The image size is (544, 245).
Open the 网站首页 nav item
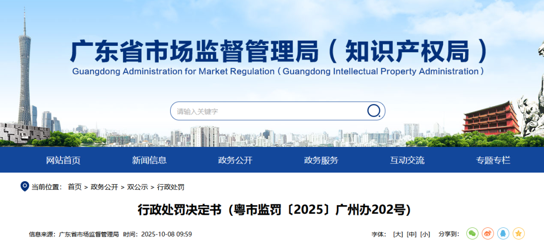pyautogui.click(x=63, y=160)
